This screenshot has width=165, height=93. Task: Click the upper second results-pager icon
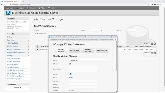click(x=155, y=44)
